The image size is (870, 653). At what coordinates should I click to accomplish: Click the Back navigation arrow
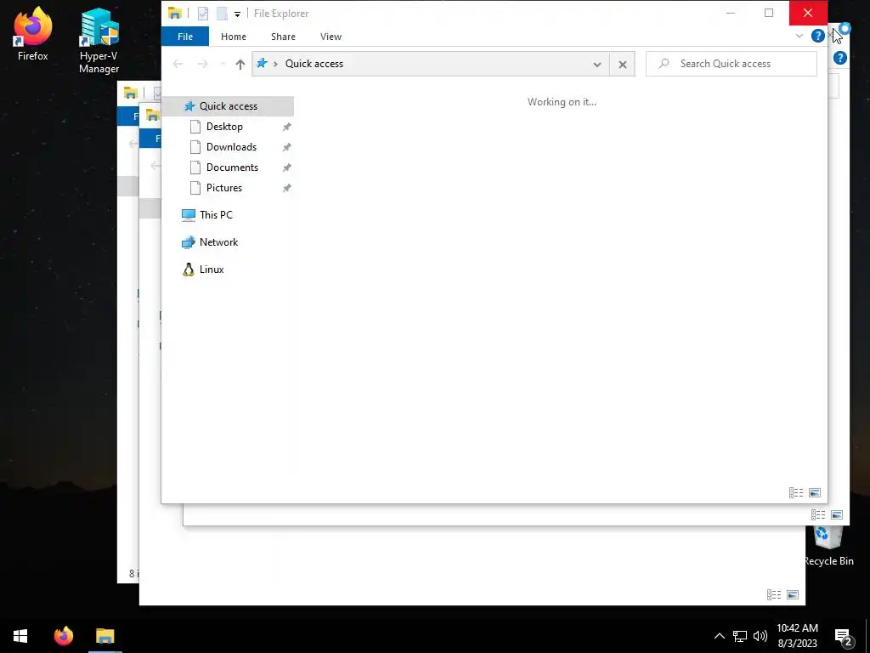coord(178,64)
